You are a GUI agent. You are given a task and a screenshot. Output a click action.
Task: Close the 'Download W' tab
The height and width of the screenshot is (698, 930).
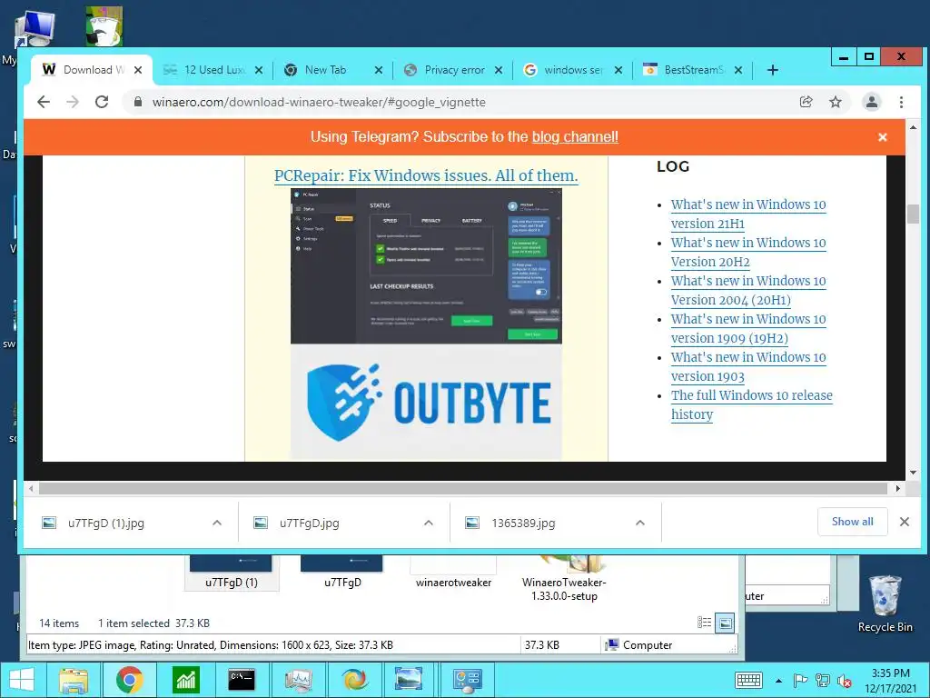point(138,70)
